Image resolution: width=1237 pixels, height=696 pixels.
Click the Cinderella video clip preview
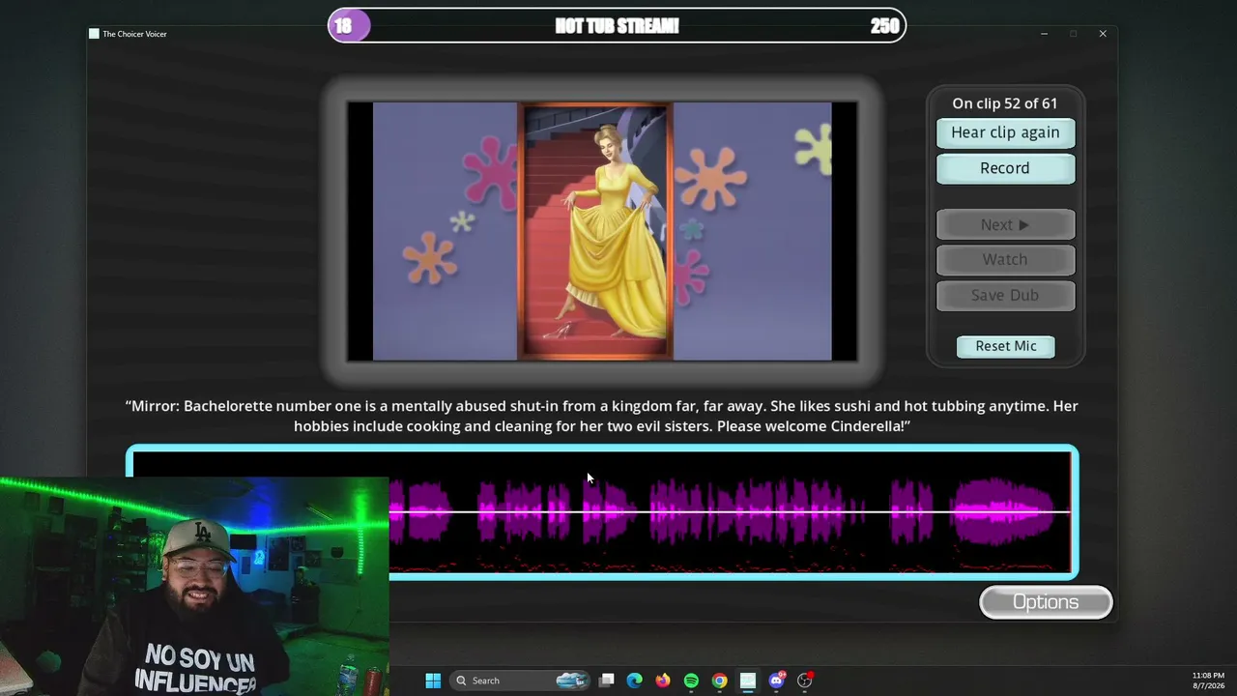602,231
